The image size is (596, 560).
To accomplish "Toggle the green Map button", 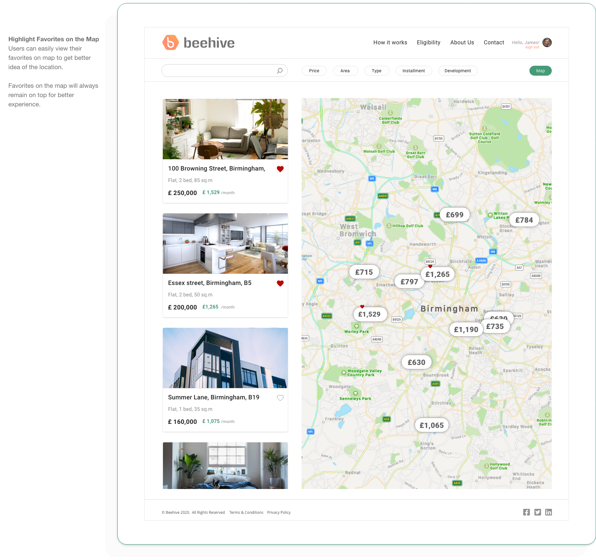I will 540,71.
